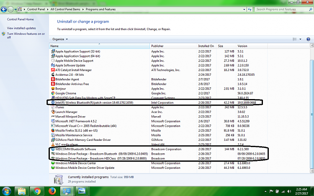Open Turn Windows features on or off

click(x=26, y=36)
